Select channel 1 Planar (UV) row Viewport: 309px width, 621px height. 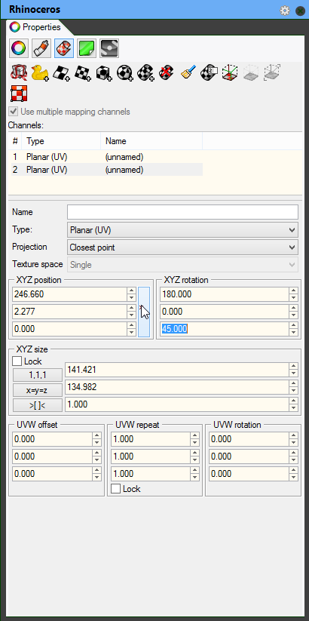pos(106,157)
